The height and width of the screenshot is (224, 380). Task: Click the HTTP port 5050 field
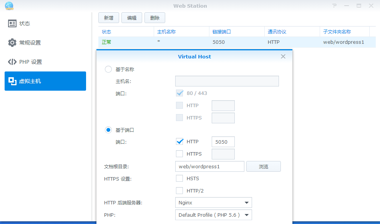click(x=223, y=142)
